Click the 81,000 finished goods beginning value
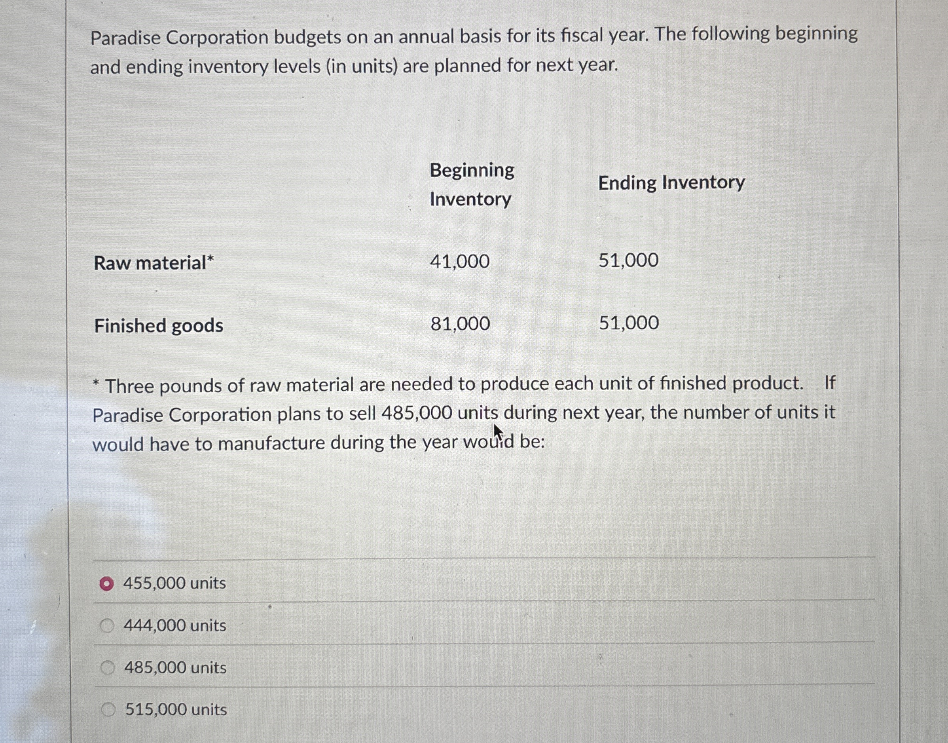This screenshot has width=948, height=743. pos(459,323)
